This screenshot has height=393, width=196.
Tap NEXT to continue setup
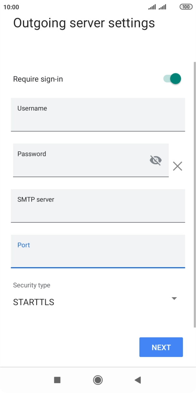point(161,347)
